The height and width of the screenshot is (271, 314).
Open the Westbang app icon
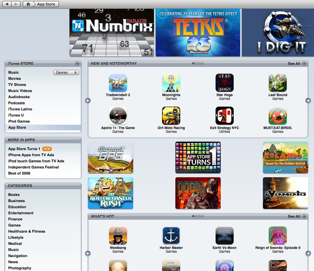118,236
